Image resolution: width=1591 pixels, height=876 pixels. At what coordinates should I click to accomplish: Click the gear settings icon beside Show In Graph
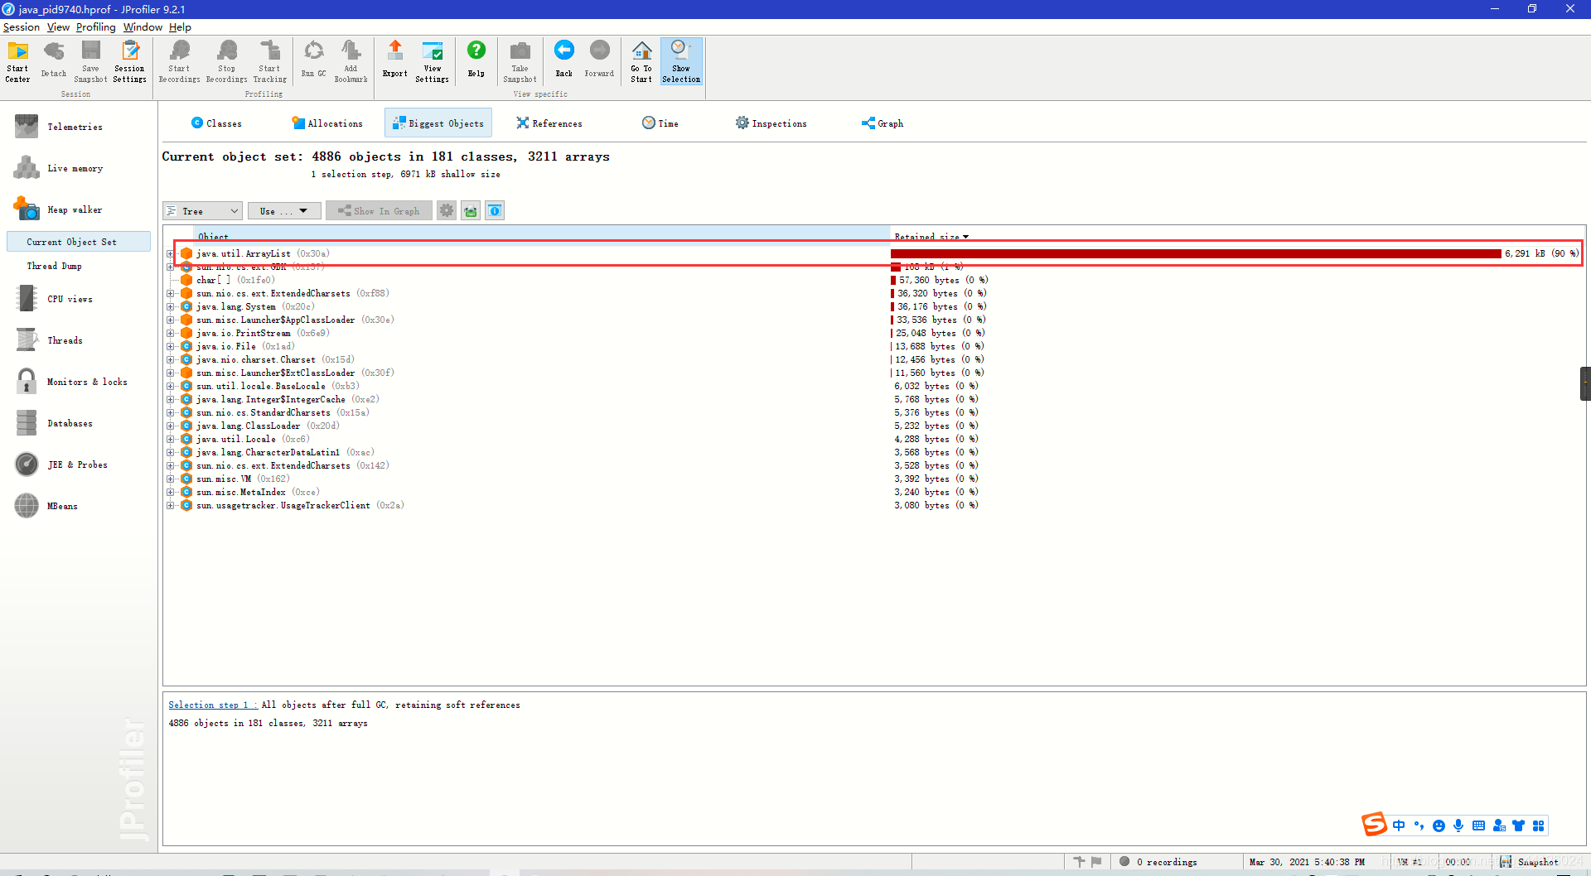[447, 211]
